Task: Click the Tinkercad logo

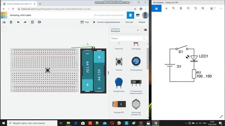Action: coord(4,15)
